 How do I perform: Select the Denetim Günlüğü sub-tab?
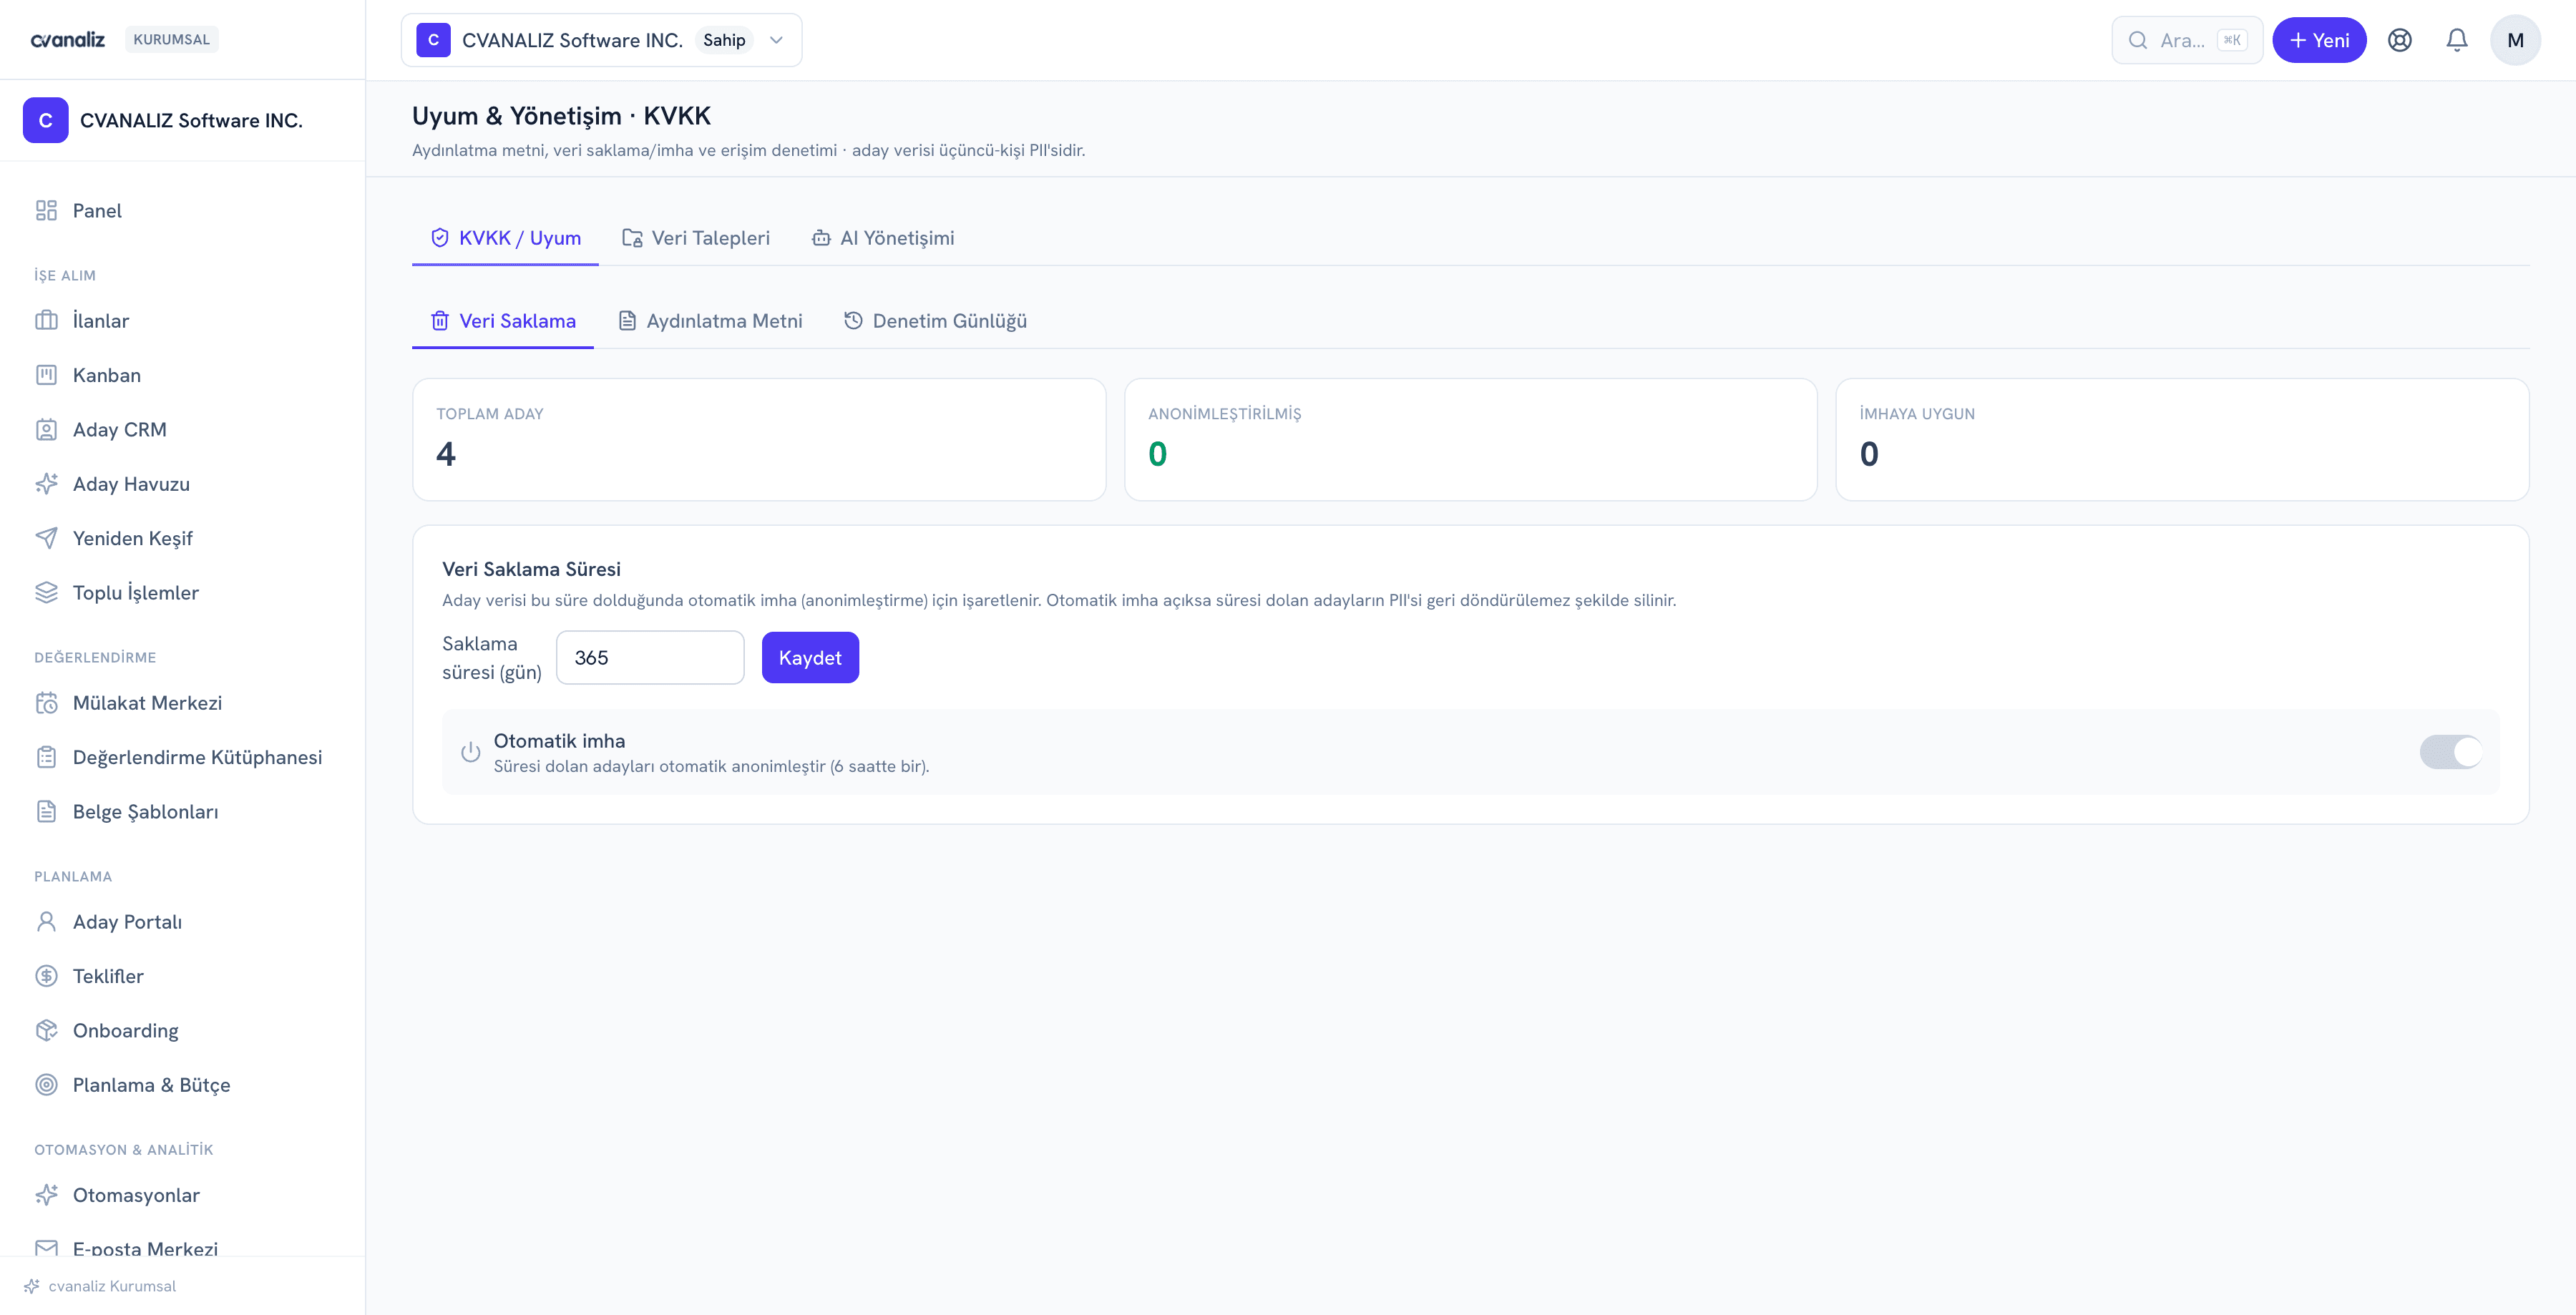pos(935,321)
